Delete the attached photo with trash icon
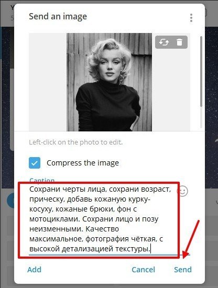Screen dimensions: 218x288 click(x=179, y=42)
